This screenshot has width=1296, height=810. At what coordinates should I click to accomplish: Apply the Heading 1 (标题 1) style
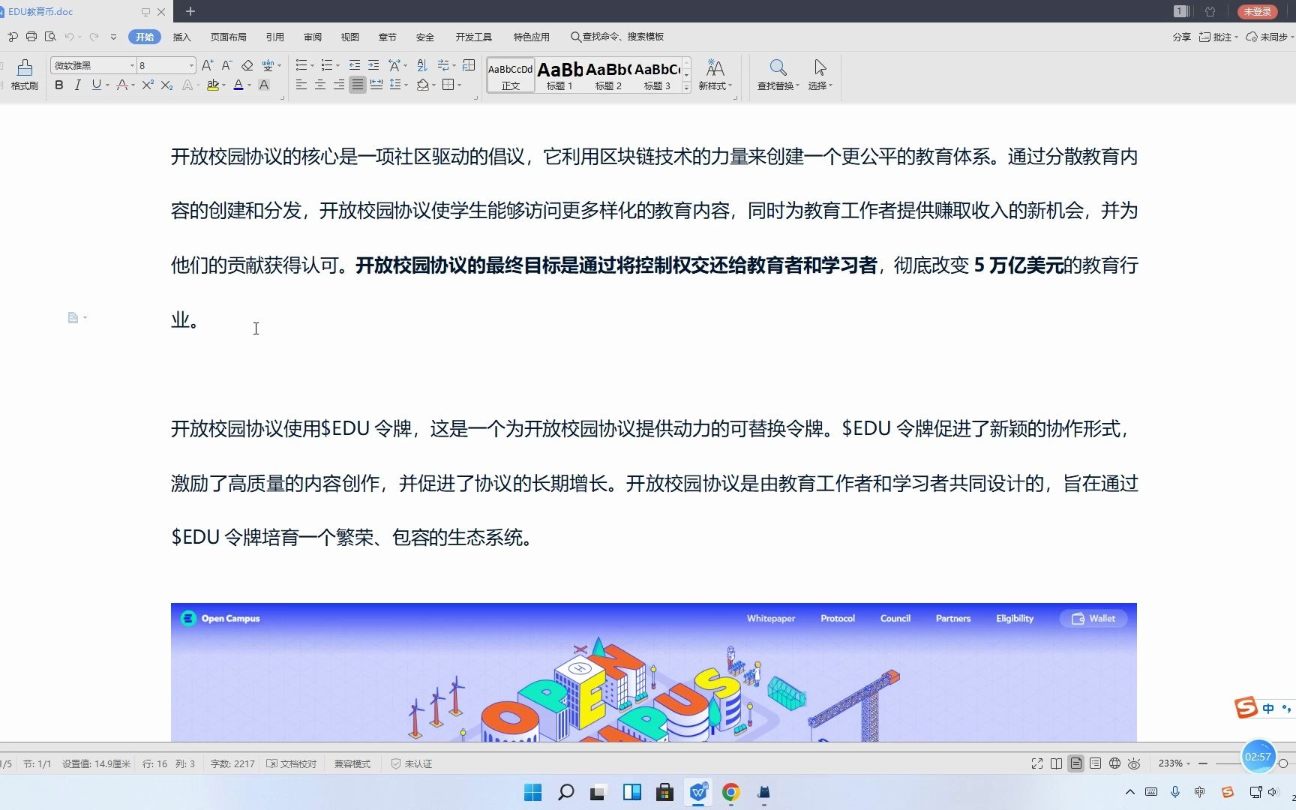(559, 75)
